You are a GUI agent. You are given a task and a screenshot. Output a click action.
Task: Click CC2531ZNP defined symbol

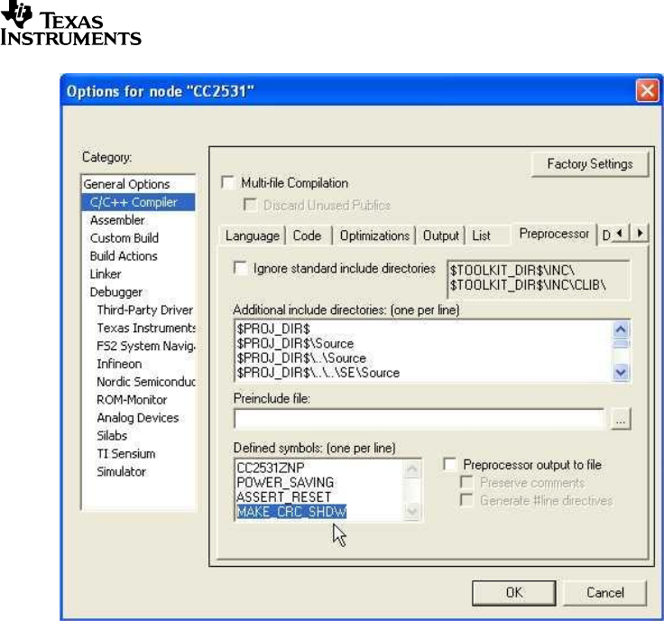pos(270,468)
